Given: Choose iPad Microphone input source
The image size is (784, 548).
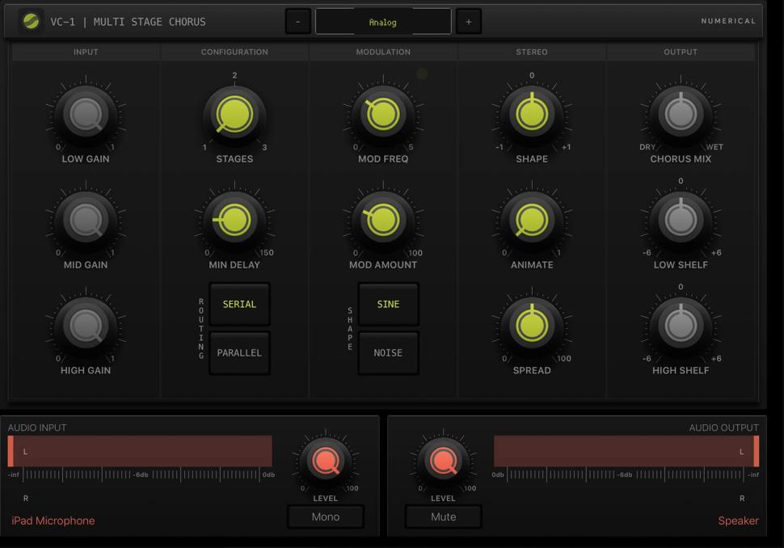Looking at the screenshot, I should pyautogui.click(x=53, y=521).
